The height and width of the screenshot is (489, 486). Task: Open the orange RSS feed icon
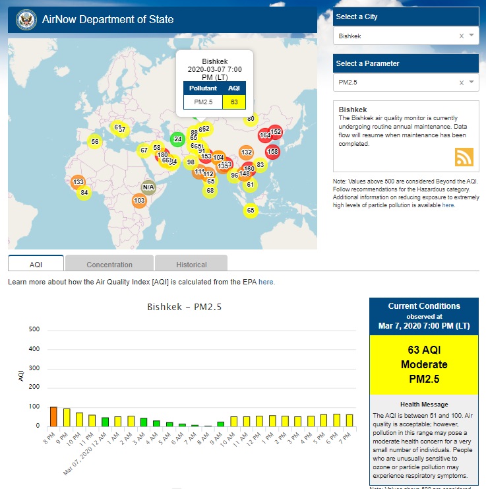click(464, 156)
